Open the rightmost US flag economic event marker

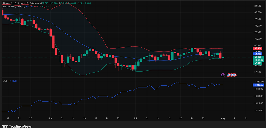coord(234,75)
